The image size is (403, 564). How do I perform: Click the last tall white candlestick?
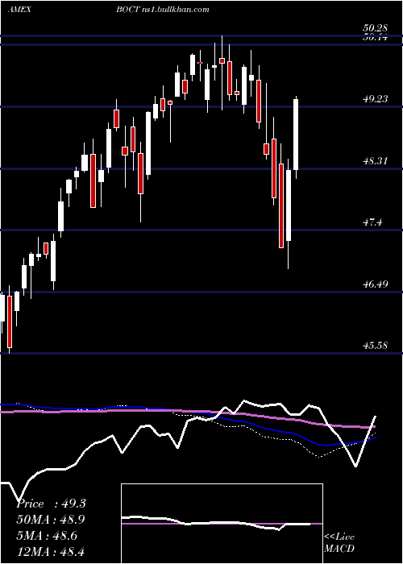(x=296, y=135)
